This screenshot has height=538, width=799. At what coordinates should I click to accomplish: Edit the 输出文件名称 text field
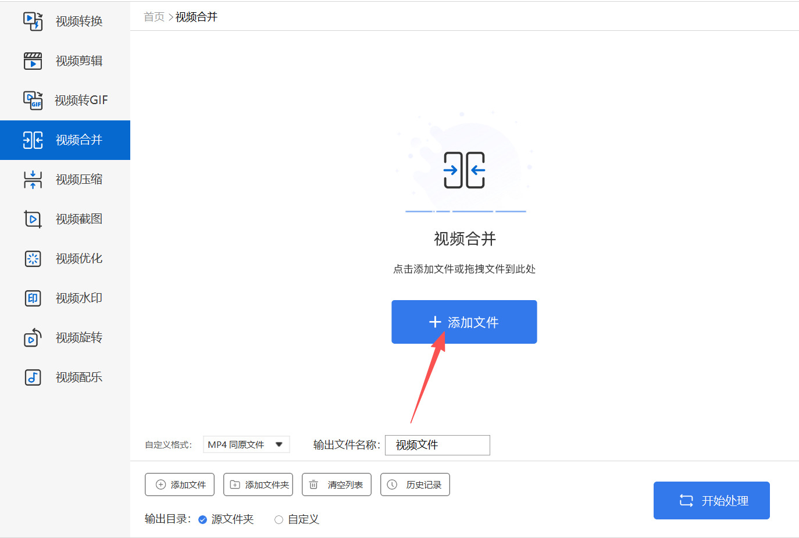437,445
